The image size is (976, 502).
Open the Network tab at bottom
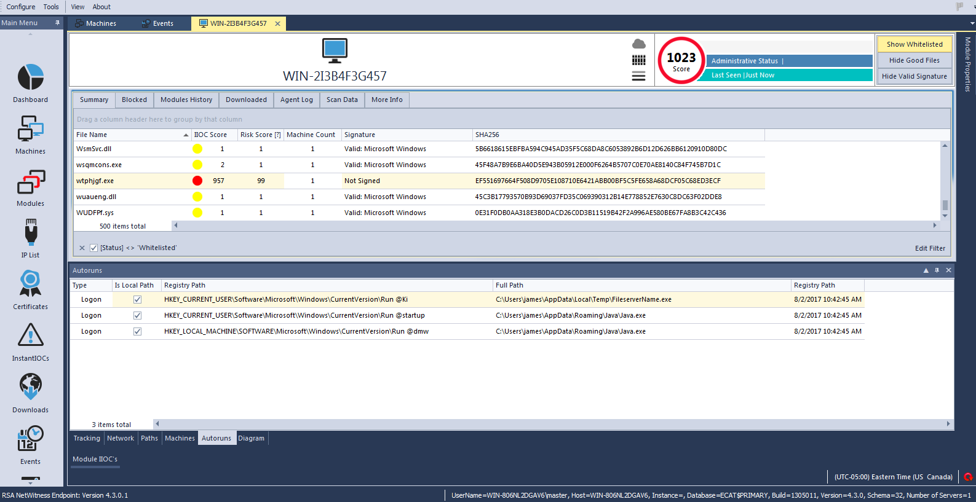(120, 438)
